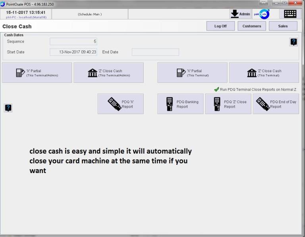Run 'Z' Close Cash for This Terminal/Admin
Screen dimensions: 305x237
[x=108, y=73]
